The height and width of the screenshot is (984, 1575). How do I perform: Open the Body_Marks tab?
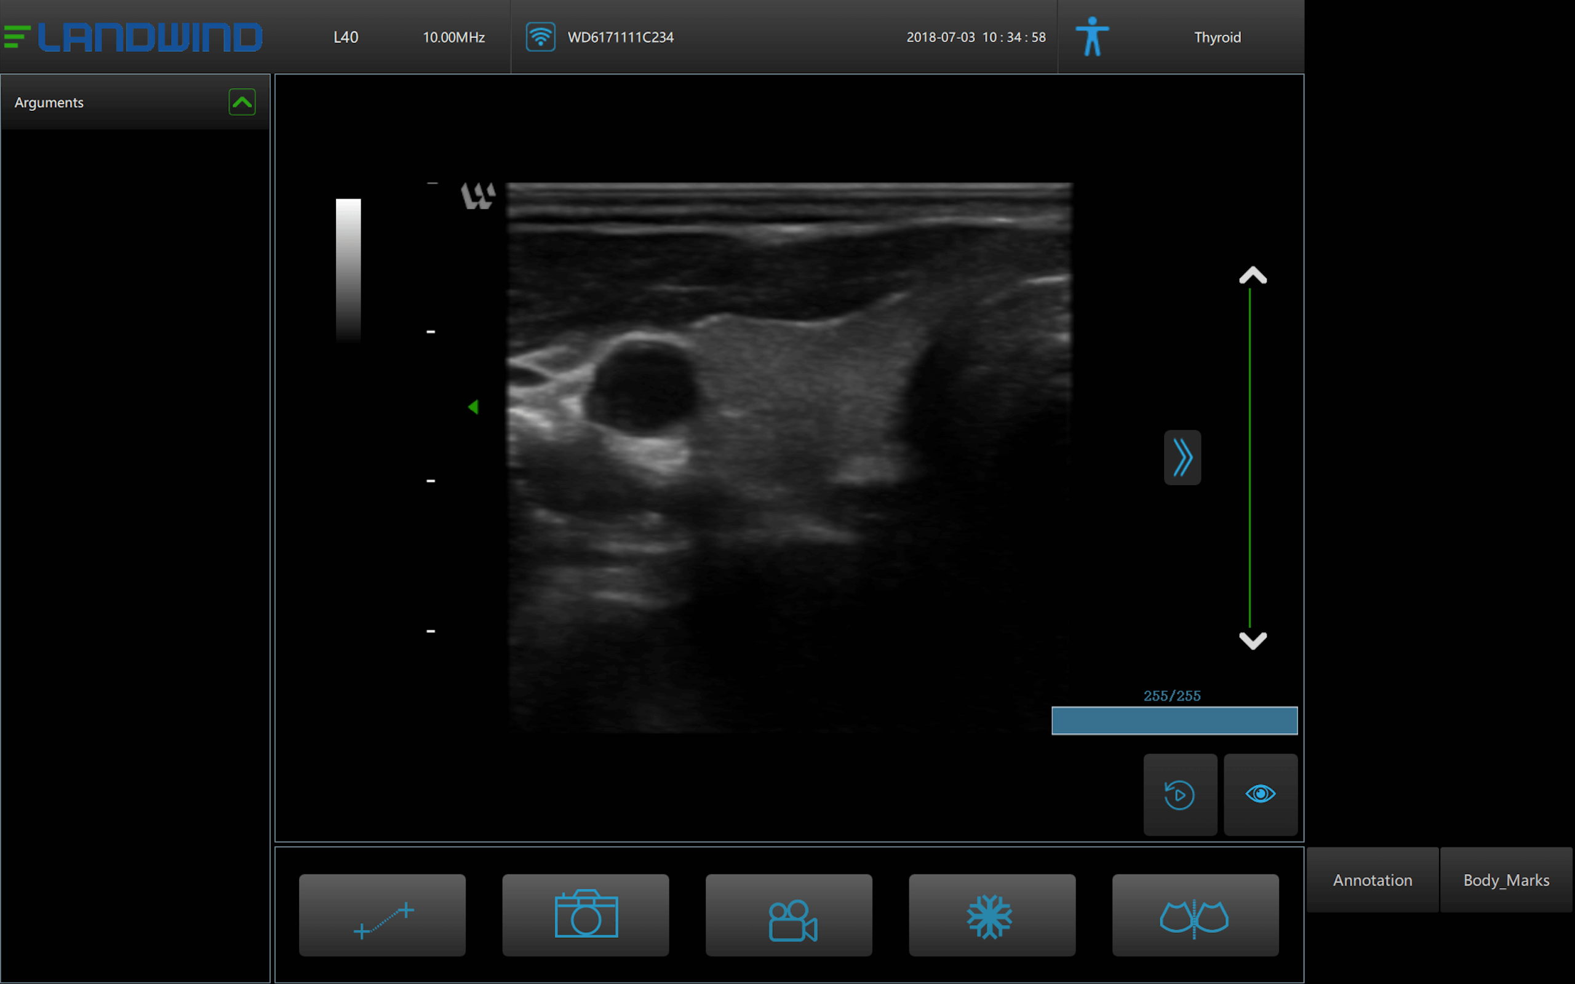coord(1506,880)
